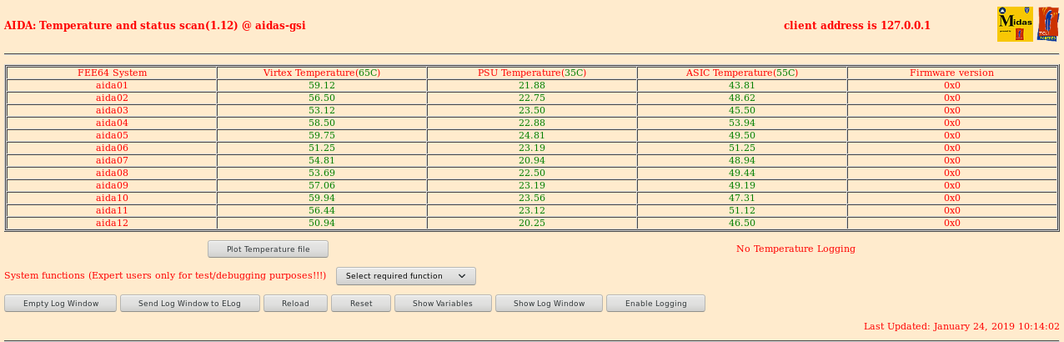Select the aida09 system name

(x=112, y=185)
